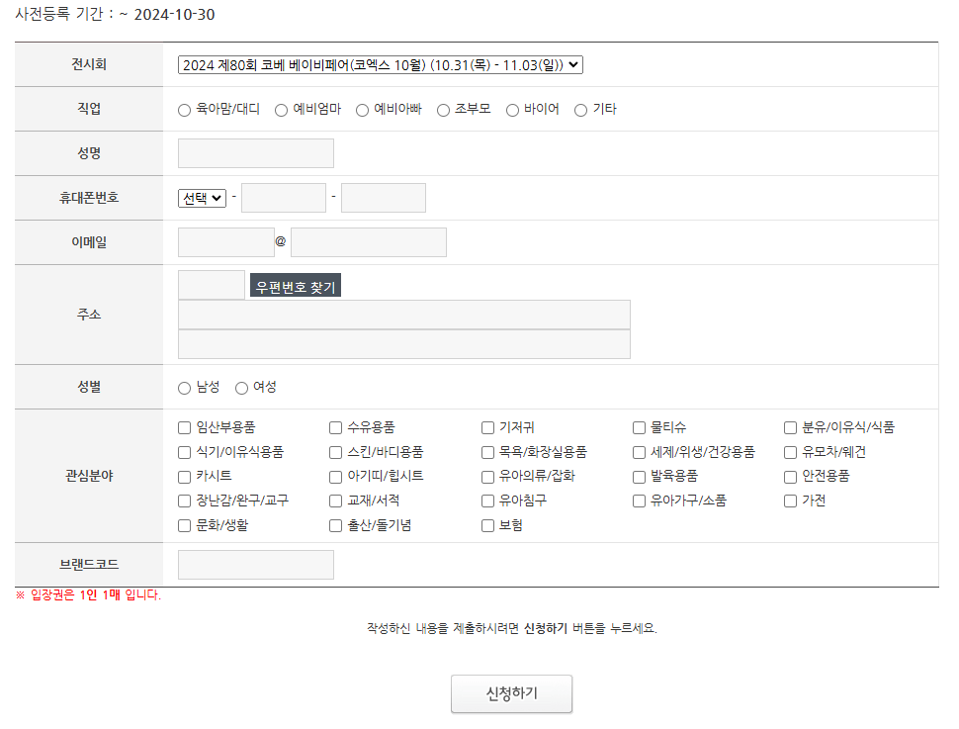The height and width of the screenshot is (729, 959).
Task: Check 수유용품 interest checkbox
Action: click(335, 427)
